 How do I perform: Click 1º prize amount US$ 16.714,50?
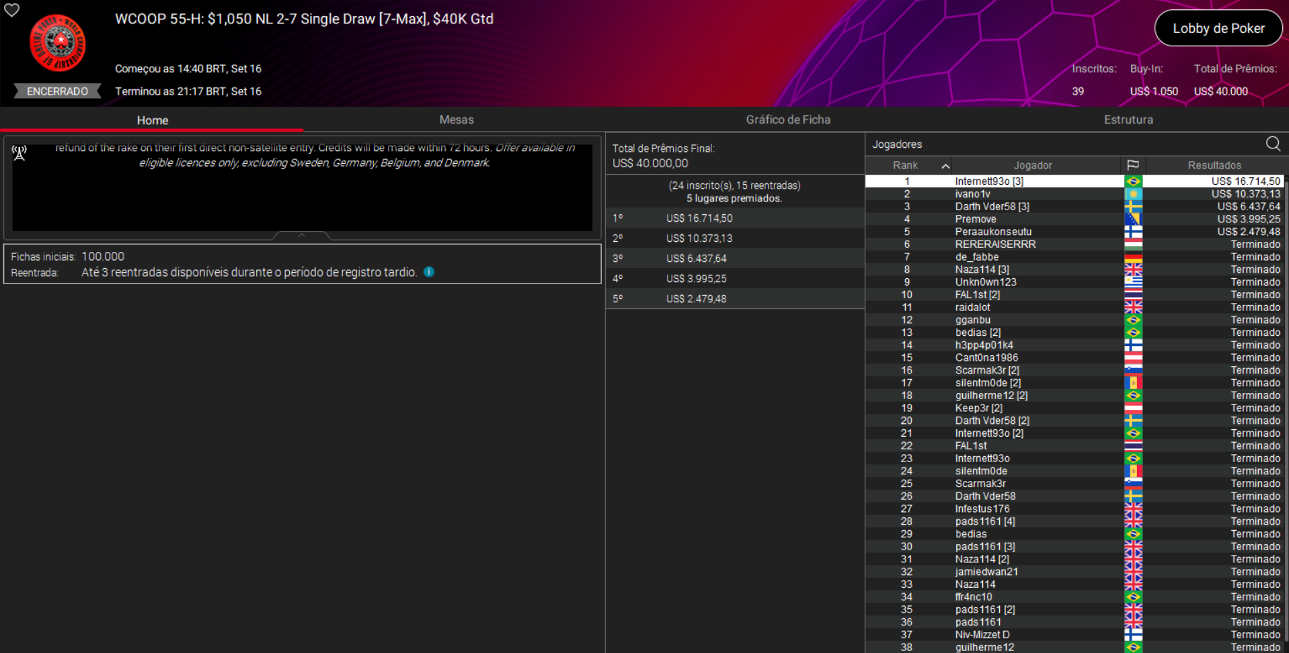pos(699,218)
